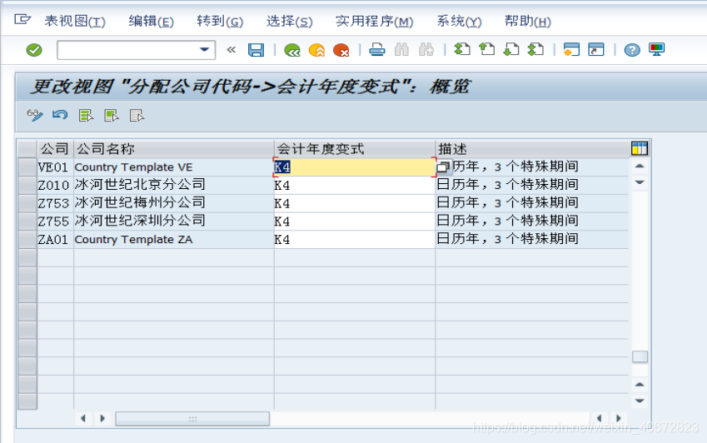Click the red Cancel icon
This screenshot has width=707, height=443.
(341, 50)
